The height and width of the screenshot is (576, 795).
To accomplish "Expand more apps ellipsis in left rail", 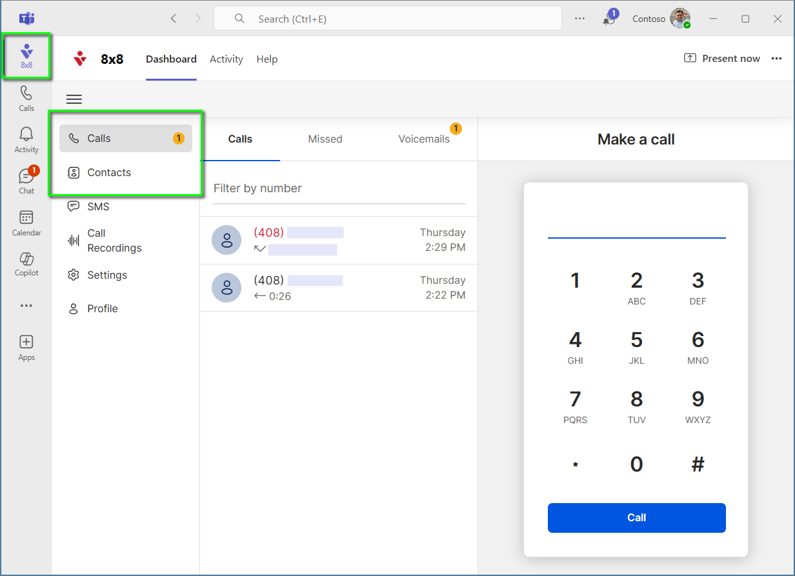I will click(26, 306).
